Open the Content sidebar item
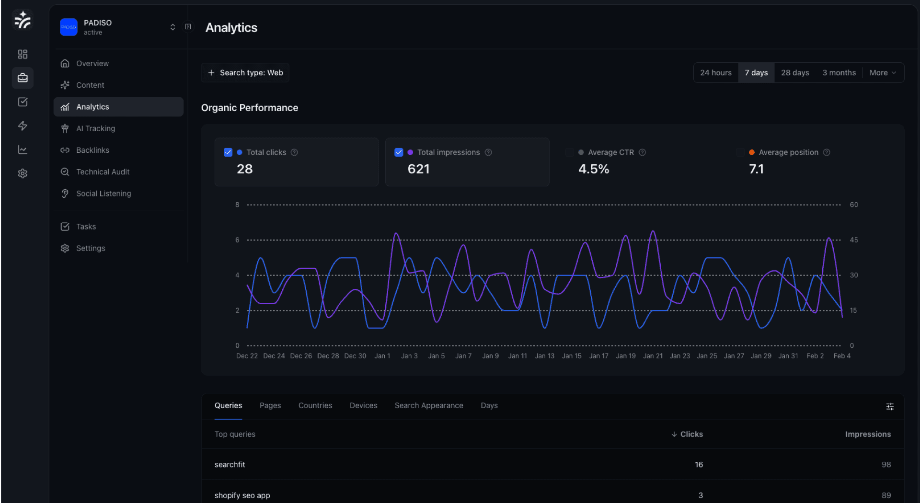This screenshot has width=920, height=503. pyautogui.click(x=118, y=85)
